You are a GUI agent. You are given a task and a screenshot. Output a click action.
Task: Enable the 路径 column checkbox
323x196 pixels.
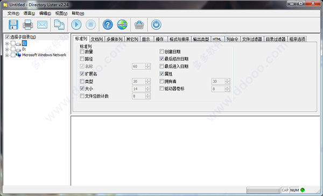pyautogui.click(x=82, y=59)
